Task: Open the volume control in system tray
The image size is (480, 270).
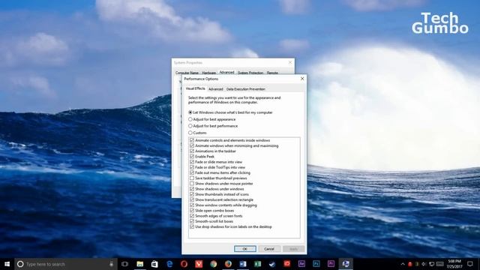Action: click(424, 264)
